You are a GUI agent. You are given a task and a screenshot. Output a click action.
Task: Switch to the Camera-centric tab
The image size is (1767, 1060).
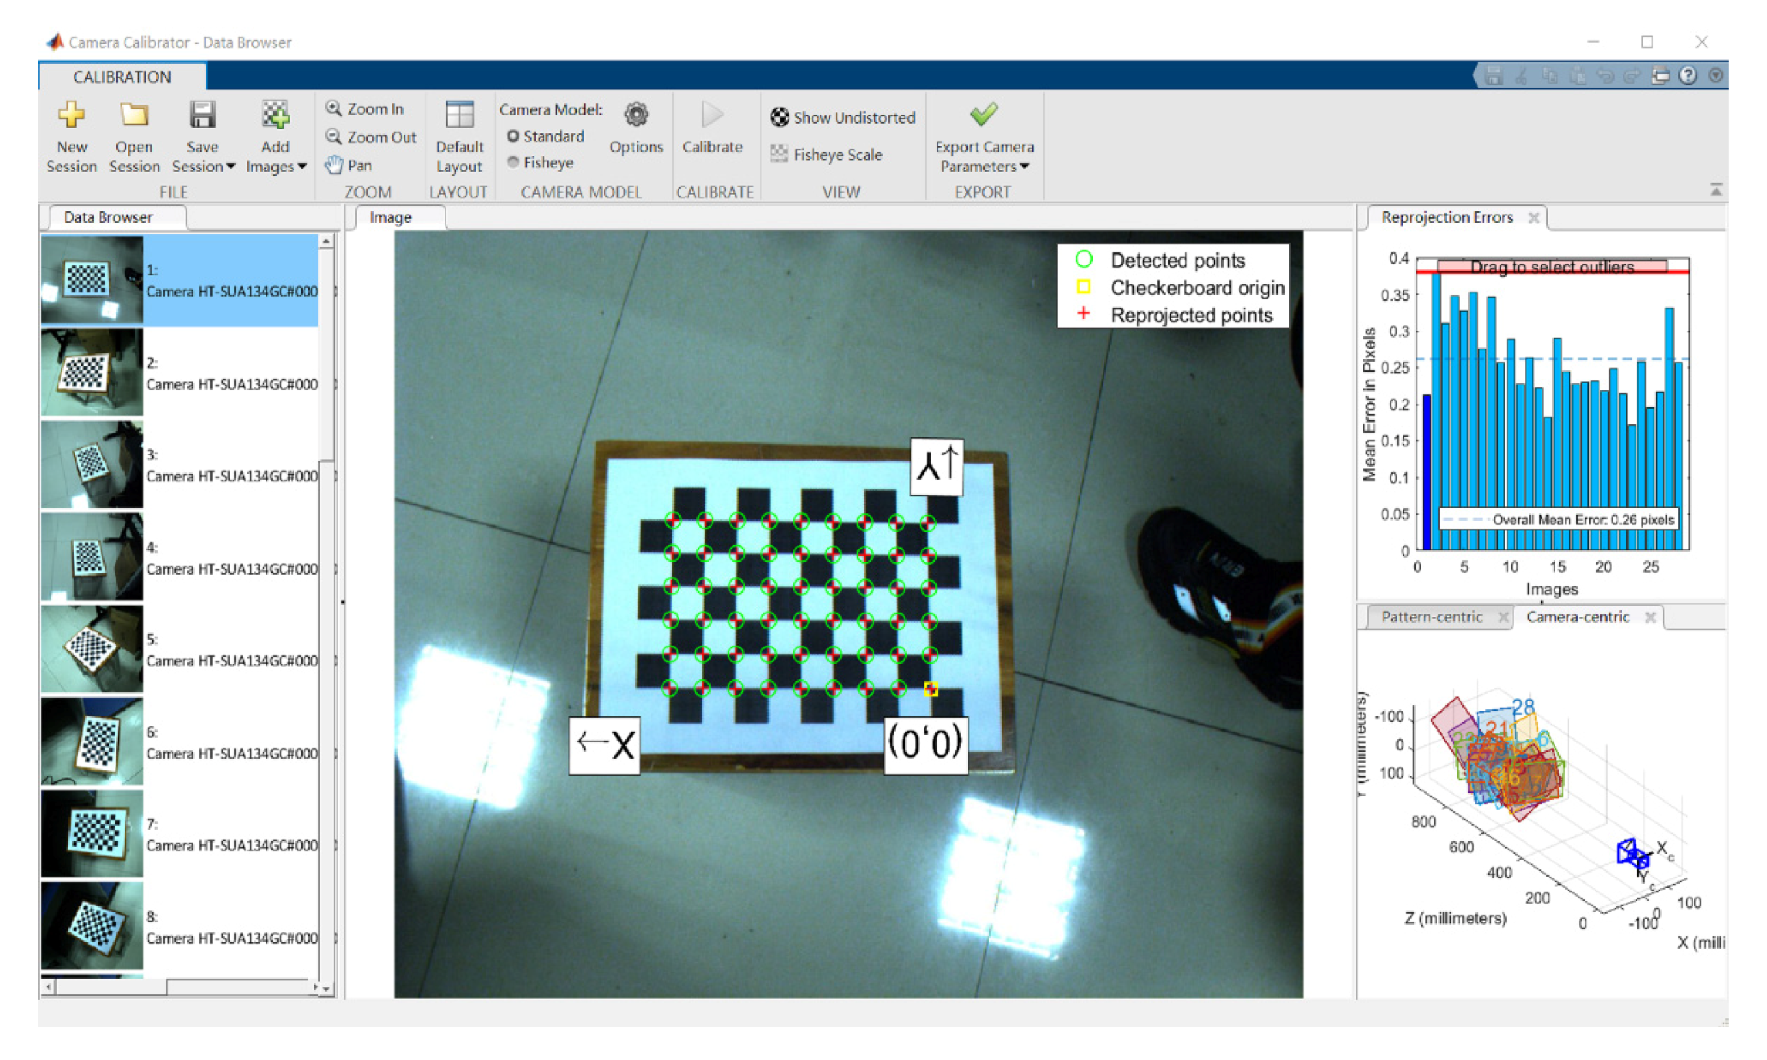coord(1577,616)
